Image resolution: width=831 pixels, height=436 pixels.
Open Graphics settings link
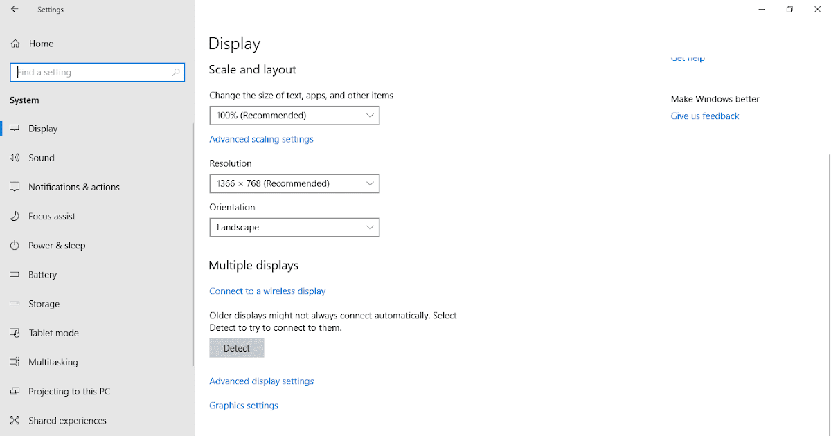pos(244,405)
